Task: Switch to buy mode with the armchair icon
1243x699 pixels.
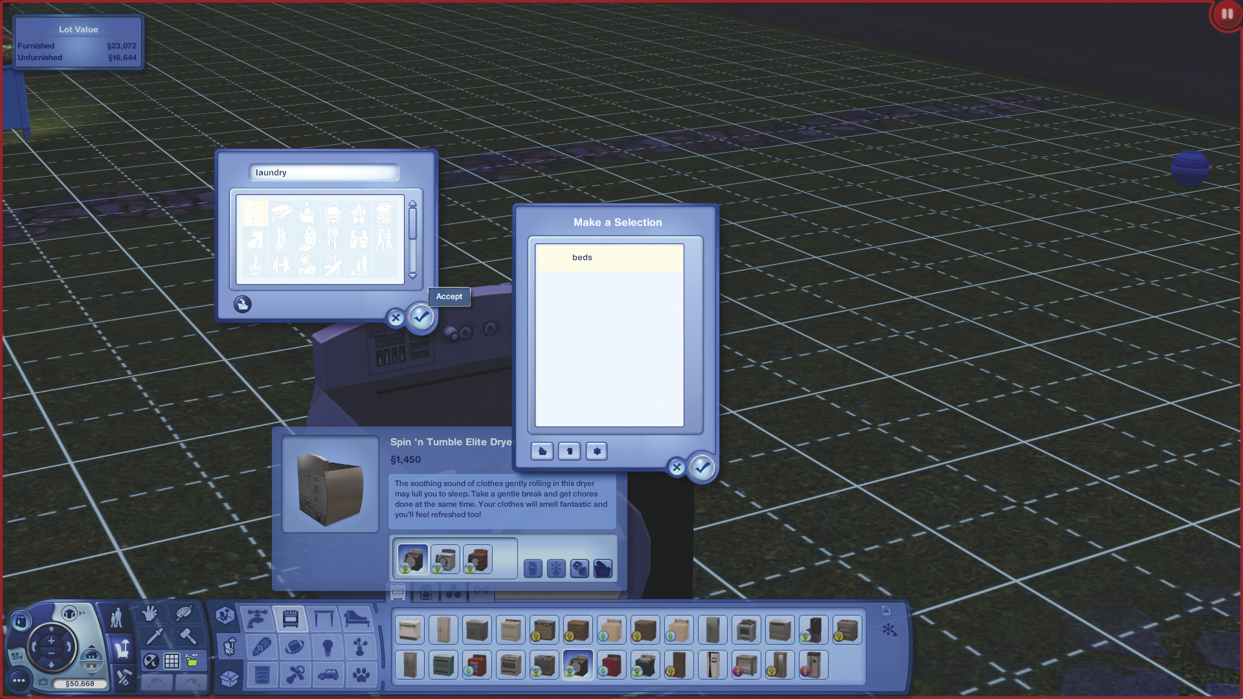Action: pos(121,648)
